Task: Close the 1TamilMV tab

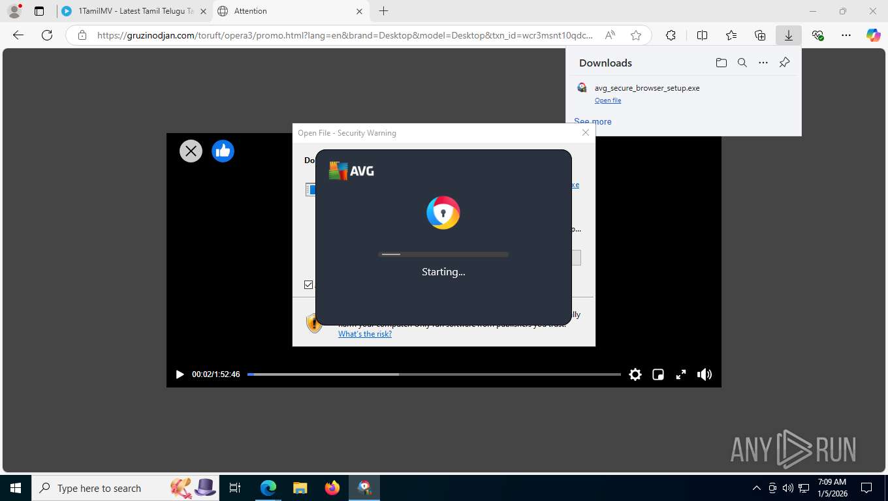Action: (x=203, y=11)
